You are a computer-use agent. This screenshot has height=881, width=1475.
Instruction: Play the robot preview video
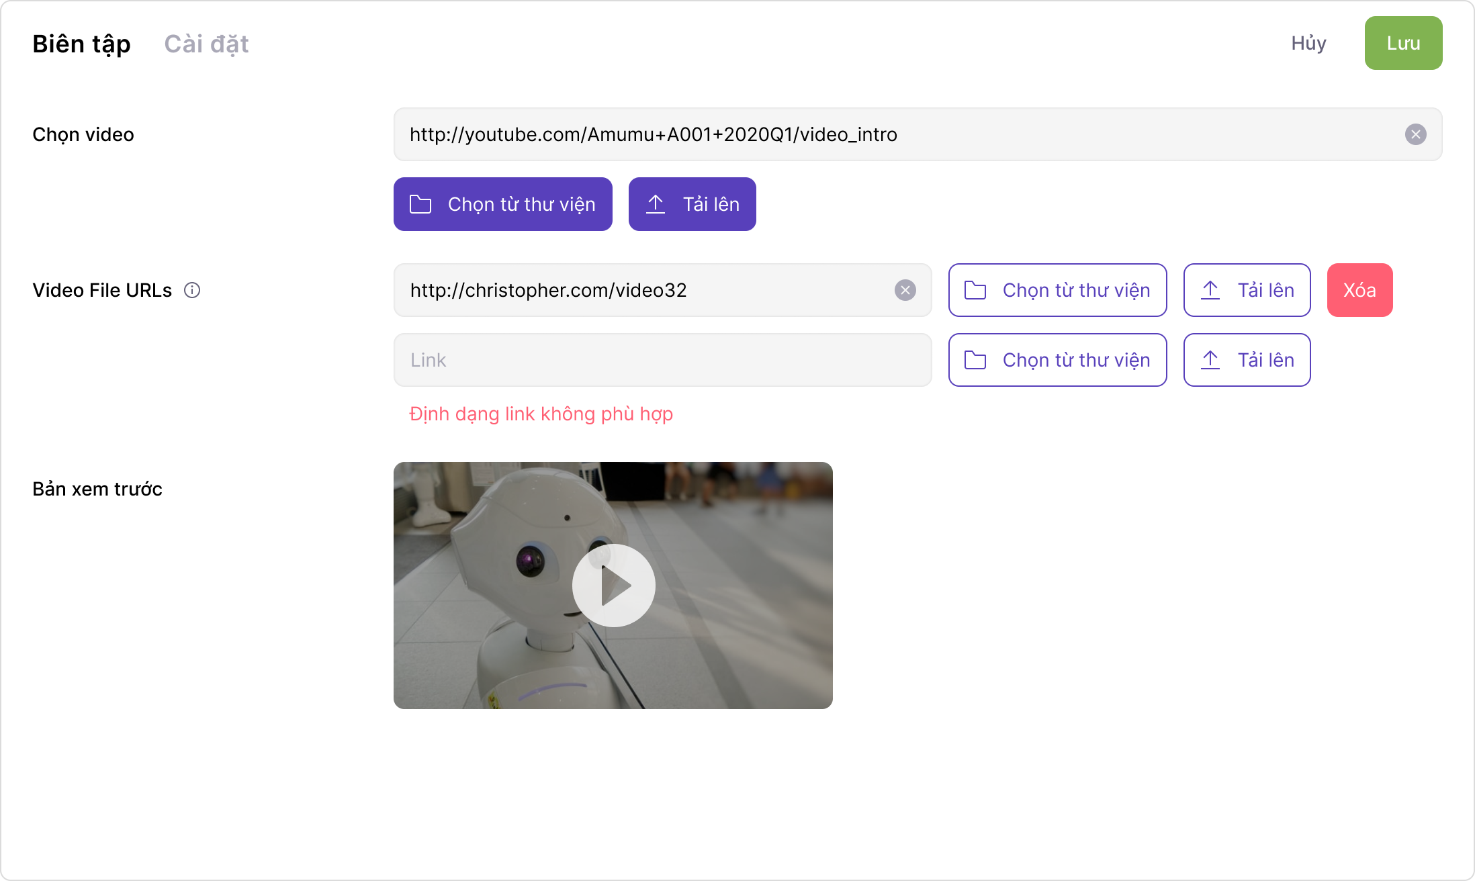[x=613, y=586]
